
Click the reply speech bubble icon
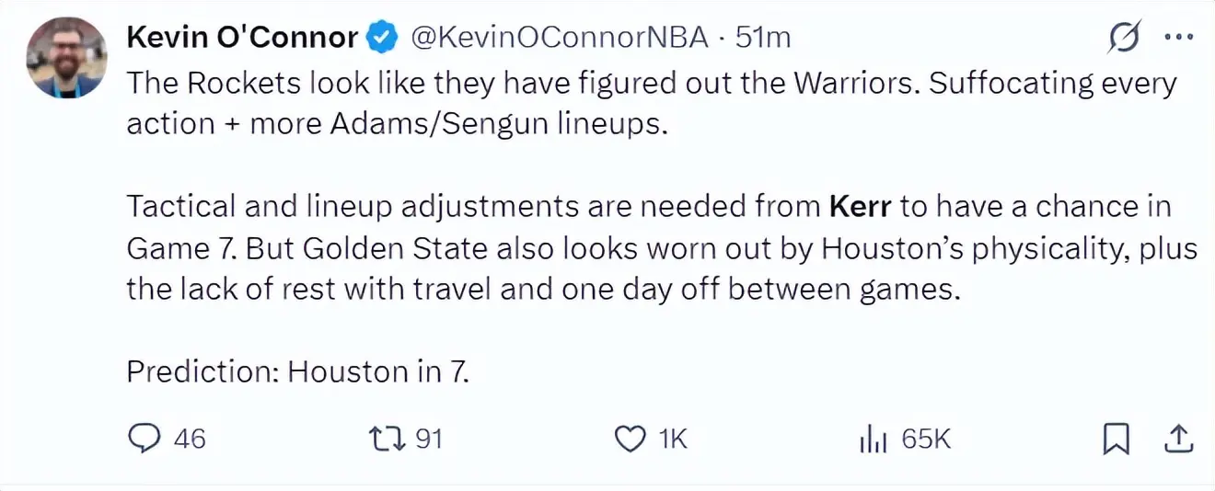[144, 440]
